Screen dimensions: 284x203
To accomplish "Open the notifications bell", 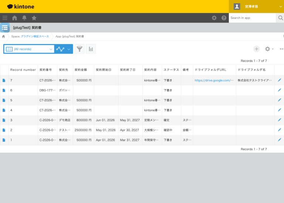I will [24, 18].
